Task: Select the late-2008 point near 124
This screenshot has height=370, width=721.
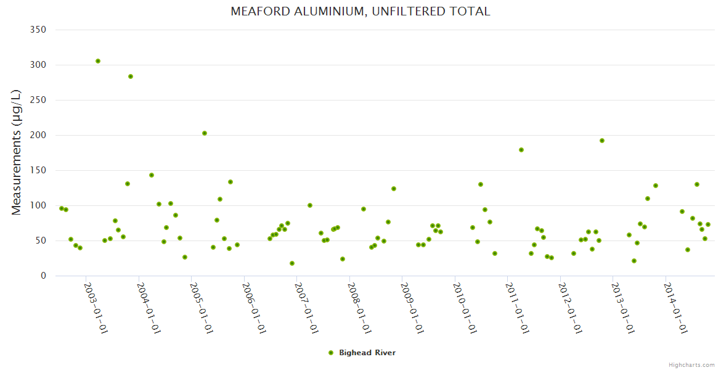Action: [x=394, y=189]
